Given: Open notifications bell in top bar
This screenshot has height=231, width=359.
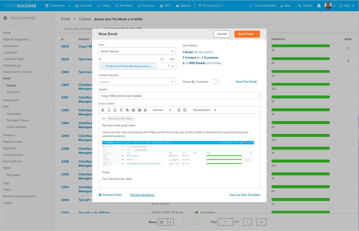Looking at the screenshot, I should click(x=319, y=5).
